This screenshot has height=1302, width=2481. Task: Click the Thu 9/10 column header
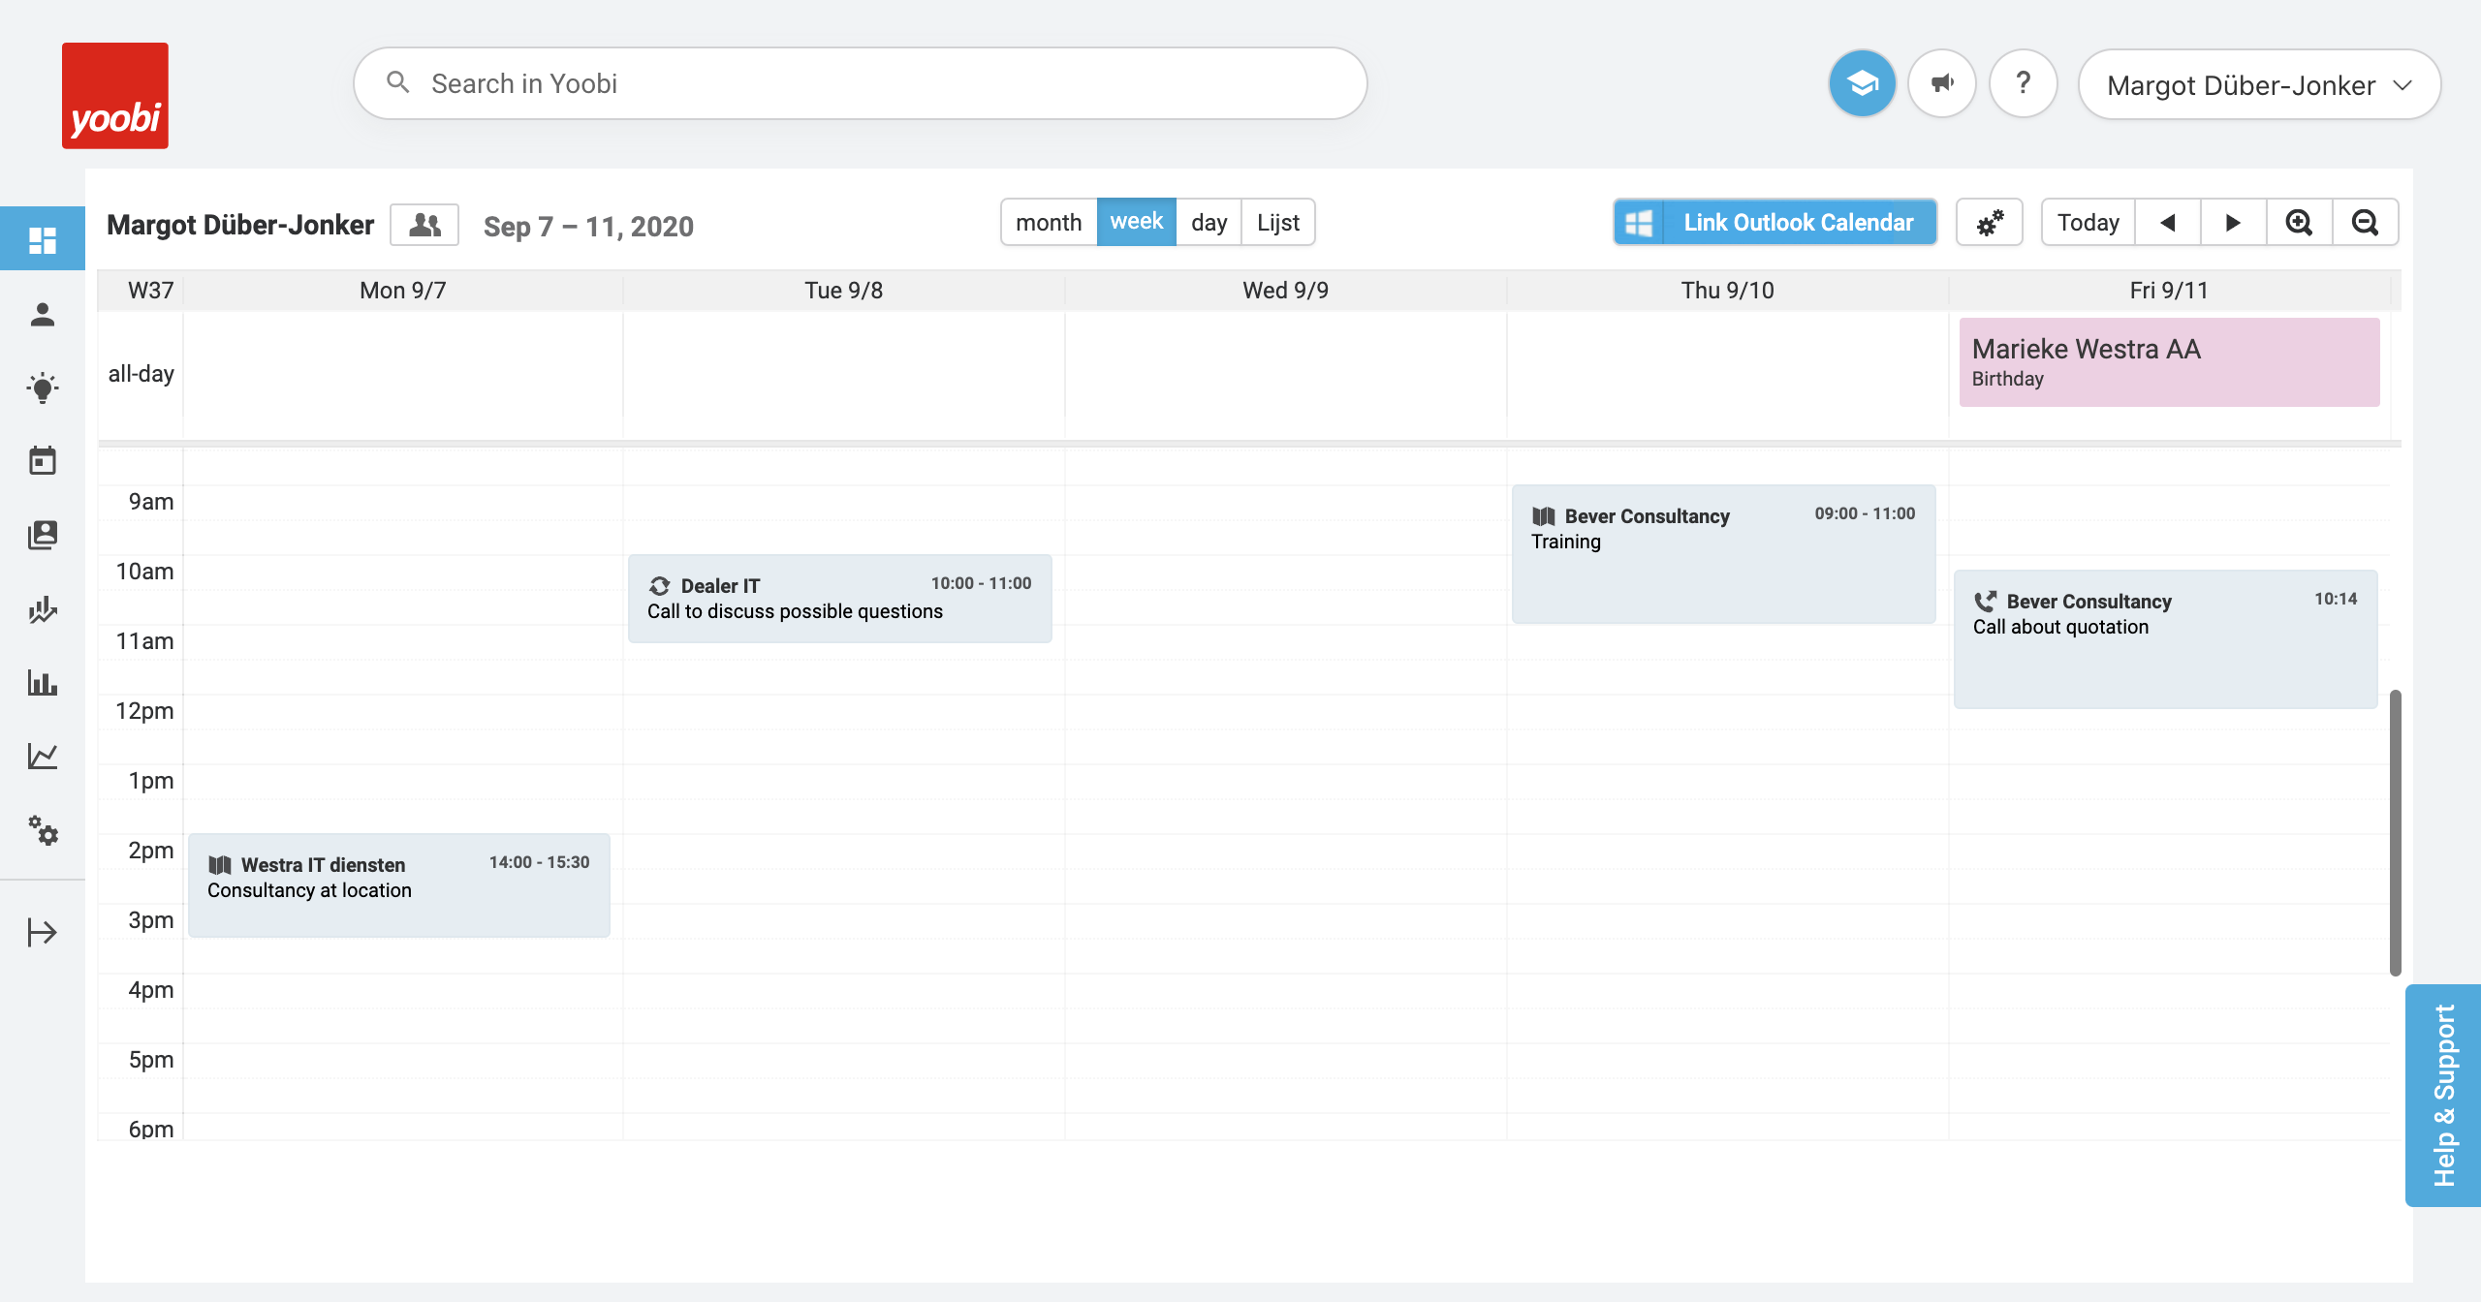click(1728, 291)
